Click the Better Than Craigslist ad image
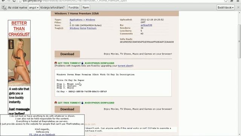This screenshot has width=241, height=136. click(19, 67)
